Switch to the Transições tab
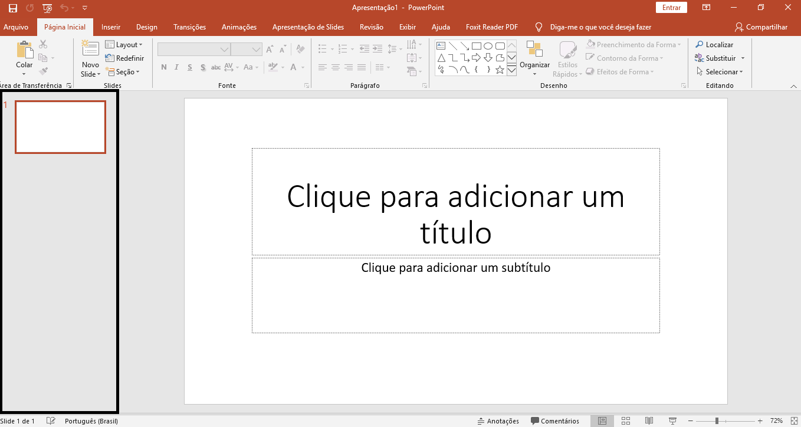801x427 pixels. pyautogui.click(x=189, y=27)
